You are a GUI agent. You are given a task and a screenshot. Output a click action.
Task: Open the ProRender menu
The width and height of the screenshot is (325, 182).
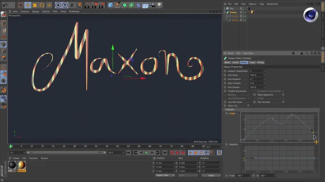pyautogui.click(x=74, y=12)
